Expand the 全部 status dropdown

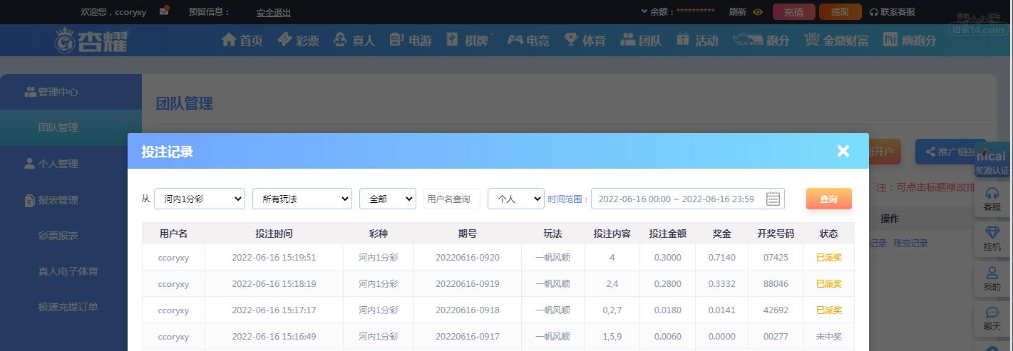click(387, 199)
